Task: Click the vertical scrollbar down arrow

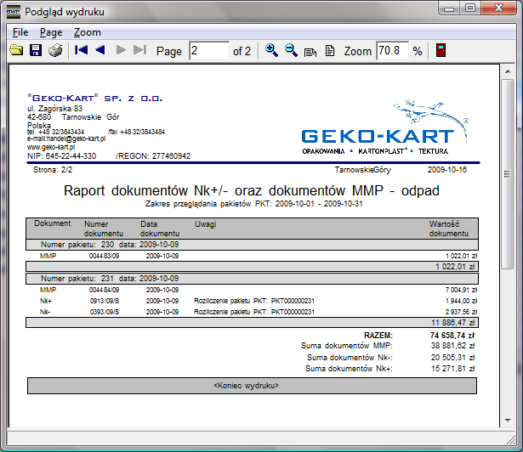Action: (507, 421)
